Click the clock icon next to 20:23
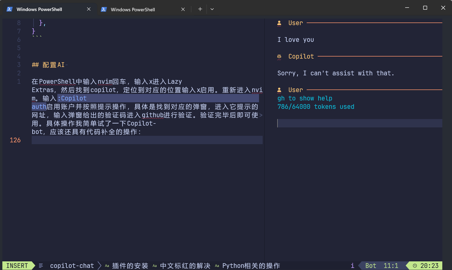This screenshot has height=270, width=452. [415, 265]
